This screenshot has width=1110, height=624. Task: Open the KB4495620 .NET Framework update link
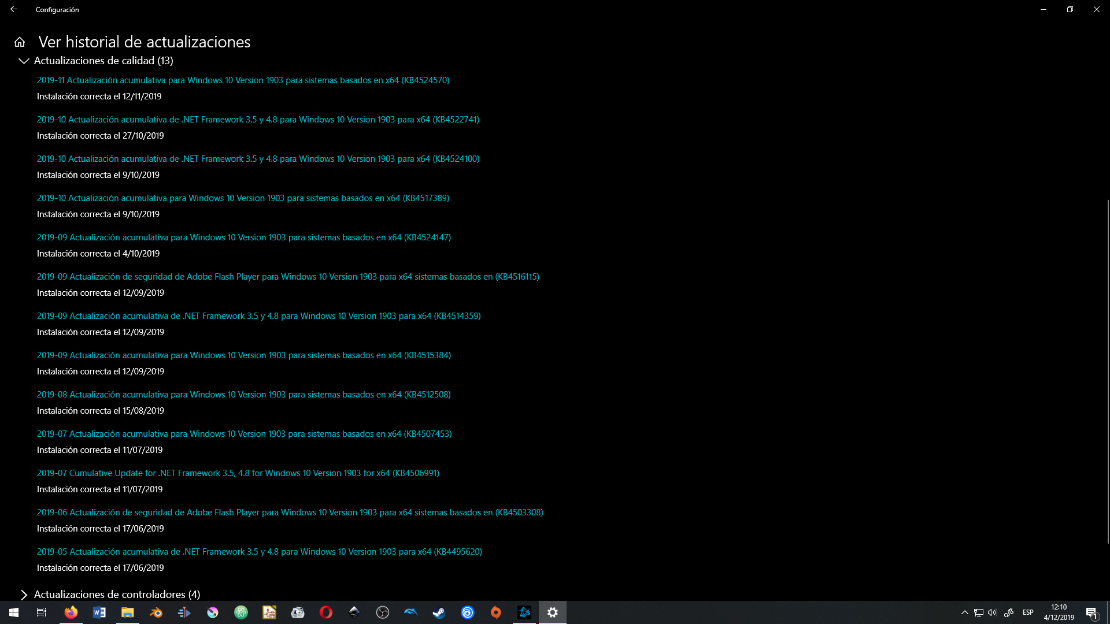click(259, 552)
